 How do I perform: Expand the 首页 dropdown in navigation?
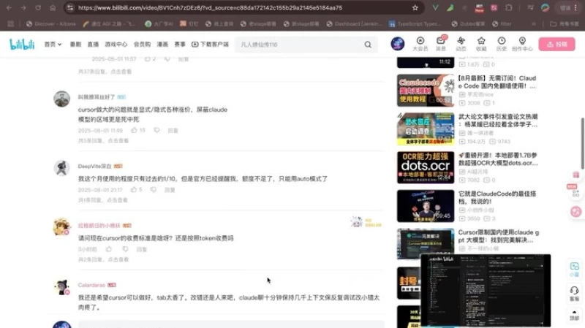point(52,45)
